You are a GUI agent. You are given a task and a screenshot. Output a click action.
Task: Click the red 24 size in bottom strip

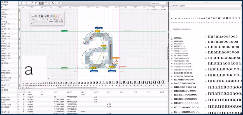click(x=48, y=85)
